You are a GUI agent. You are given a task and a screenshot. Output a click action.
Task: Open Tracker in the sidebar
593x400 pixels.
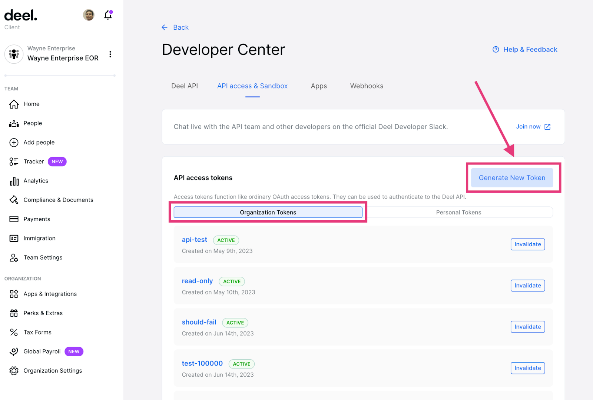[34, 161]
